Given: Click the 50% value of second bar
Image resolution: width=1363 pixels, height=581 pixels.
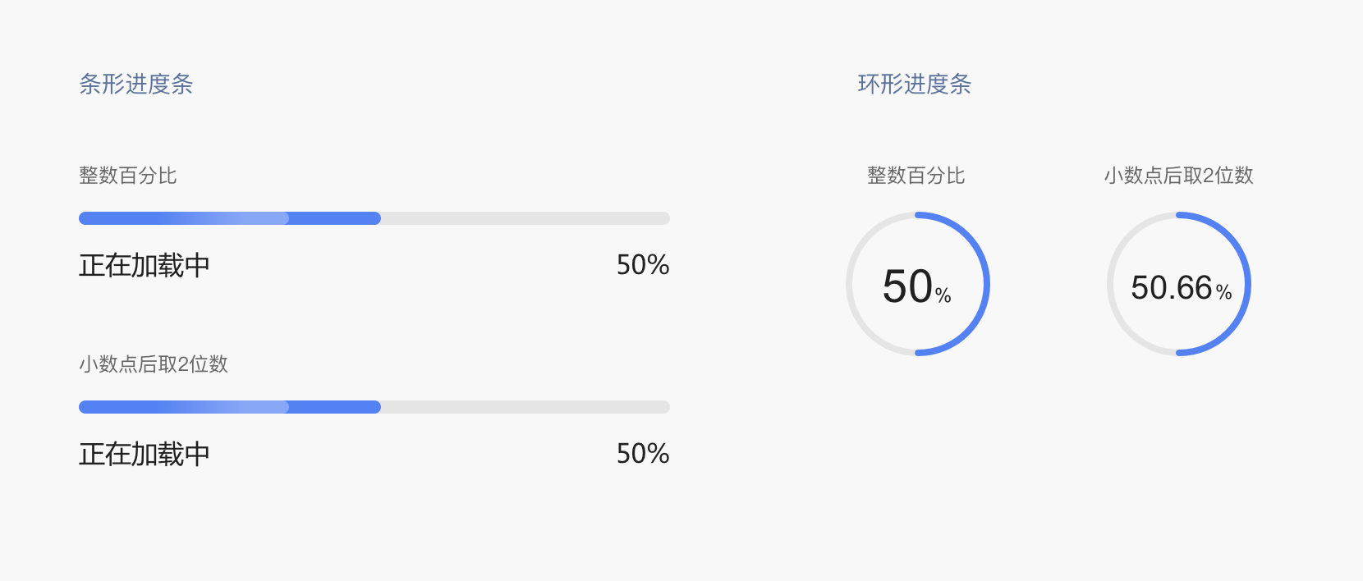Looking at the screenshot, I should tap(643, 454).
